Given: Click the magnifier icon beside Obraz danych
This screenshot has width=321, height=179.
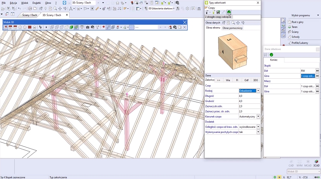Looking at the screenshot, I should [x=233, y=23].
